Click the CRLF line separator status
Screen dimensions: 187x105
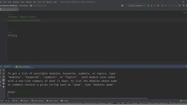123,104
